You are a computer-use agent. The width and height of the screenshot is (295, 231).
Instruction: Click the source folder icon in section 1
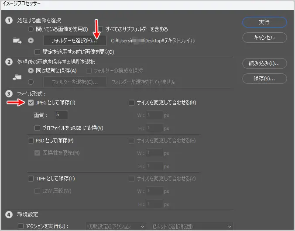17,41
